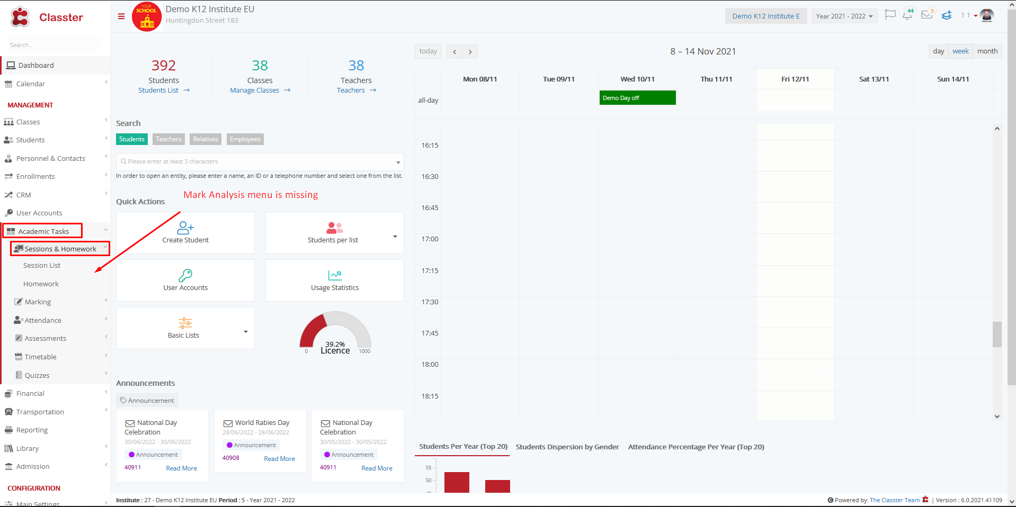Click the Licence 39.2% gauge
Image resolution: width=1016 pixels, height=507 pixels.
pos(335,333)
